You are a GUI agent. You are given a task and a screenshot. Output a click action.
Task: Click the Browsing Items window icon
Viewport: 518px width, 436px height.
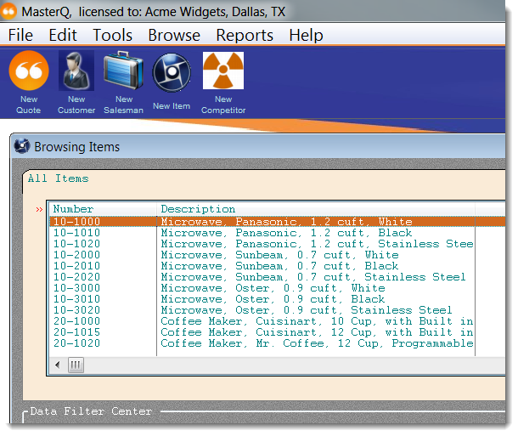click(23, 147)
